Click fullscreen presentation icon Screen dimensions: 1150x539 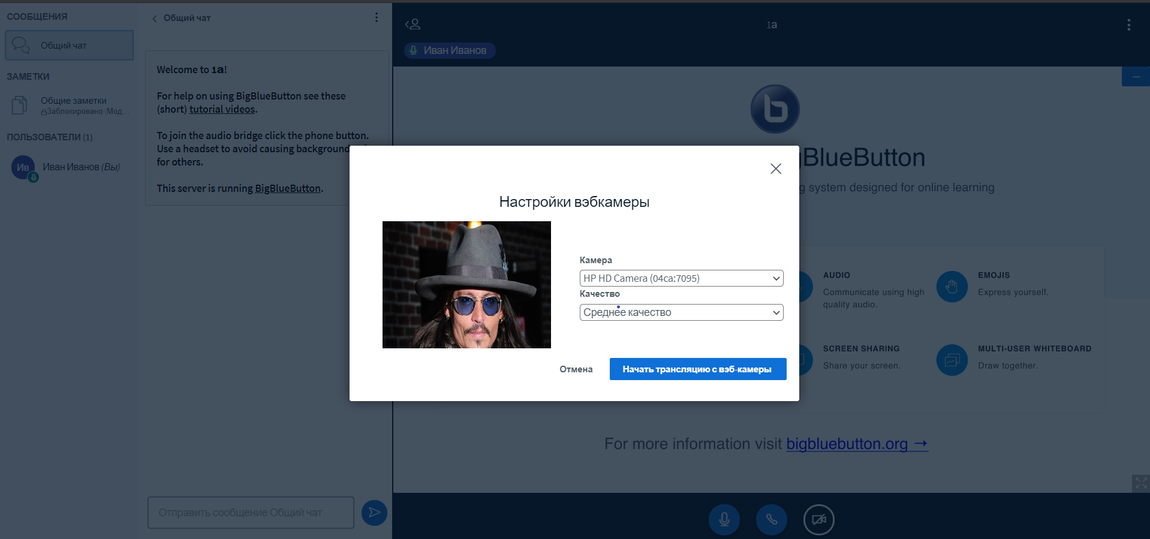point(1140,483)
